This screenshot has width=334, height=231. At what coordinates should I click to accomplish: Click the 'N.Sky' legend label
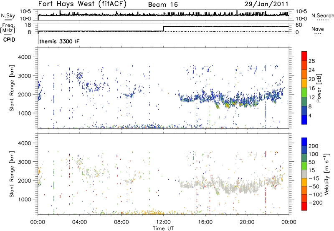click(8, 15)
